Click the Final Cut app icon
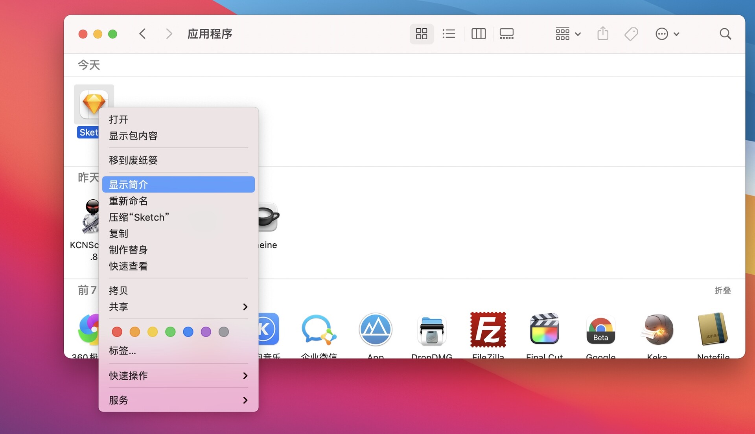Screen dimensions: 755x434 coord(544,329)
